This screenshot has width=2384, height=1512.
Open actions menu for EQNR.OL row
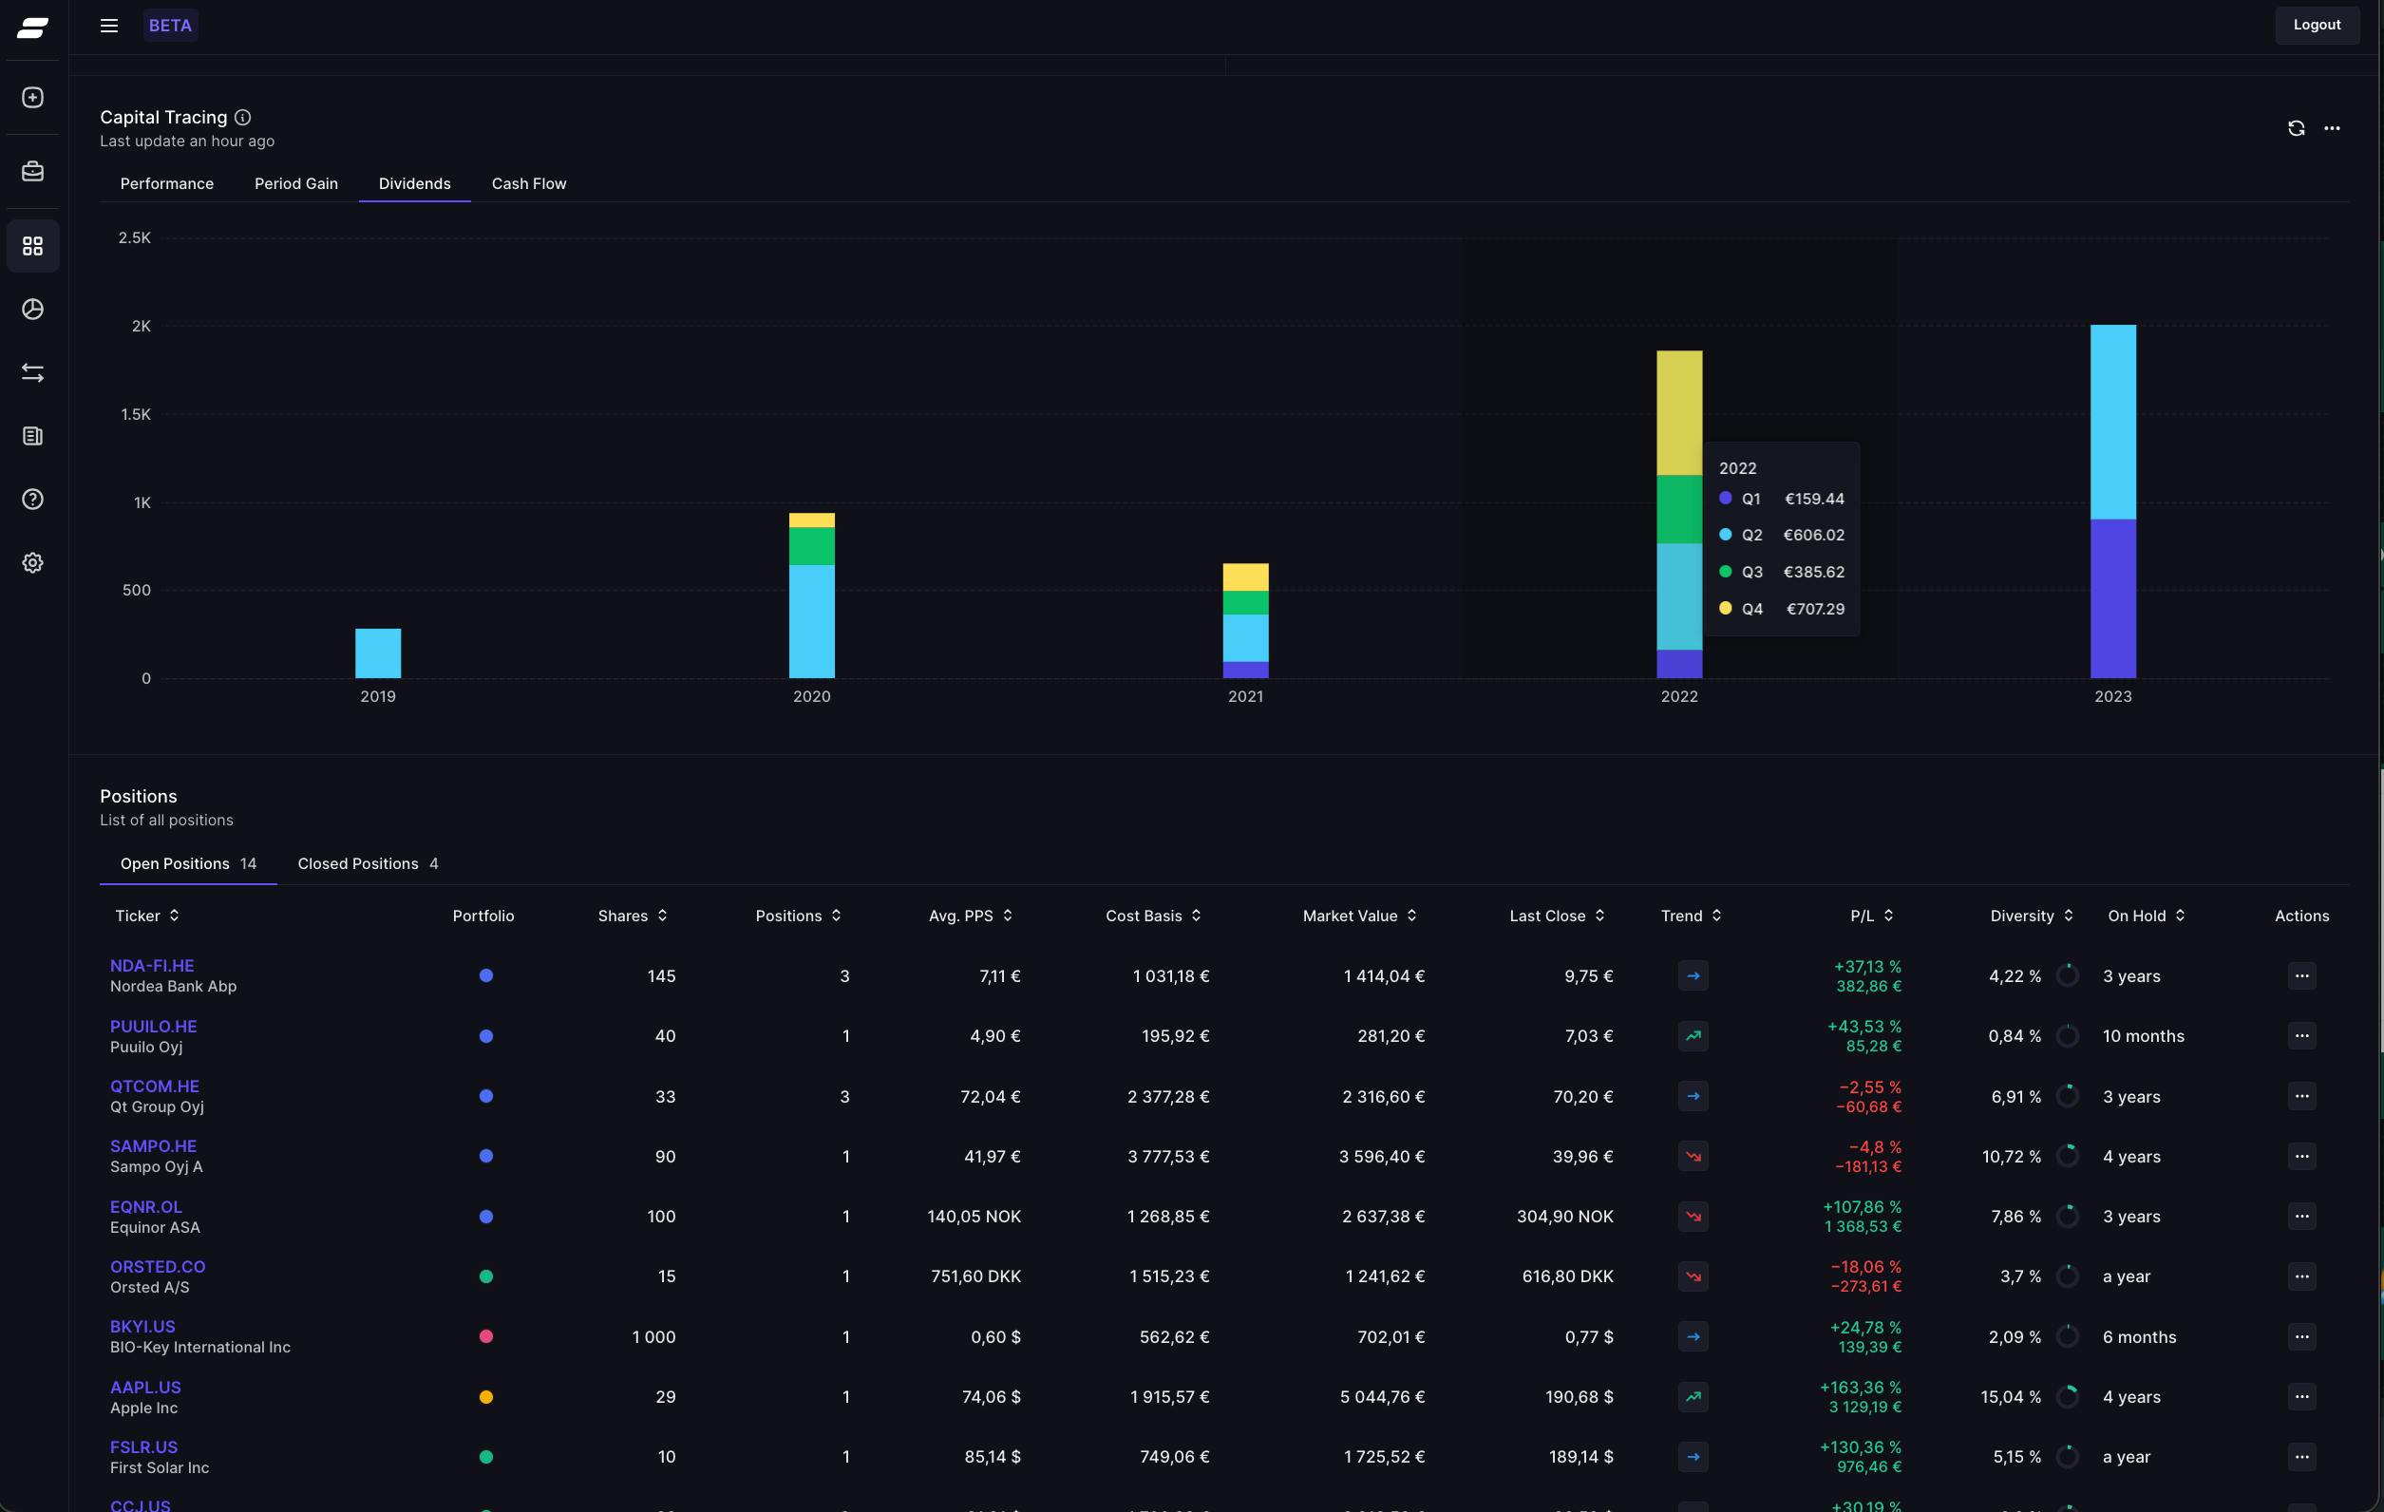coord(2301,1216)
